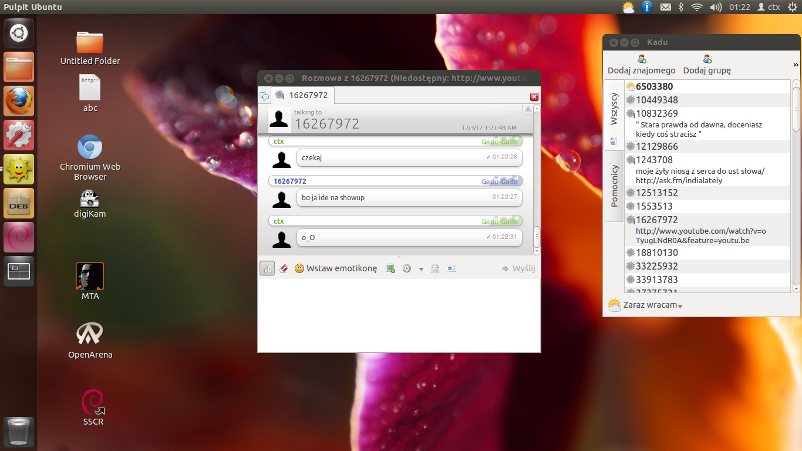802x451 pixels.
Task: Switch to the Pomocnicy tab
Action: pyautogui.click(x=614, y=186)
